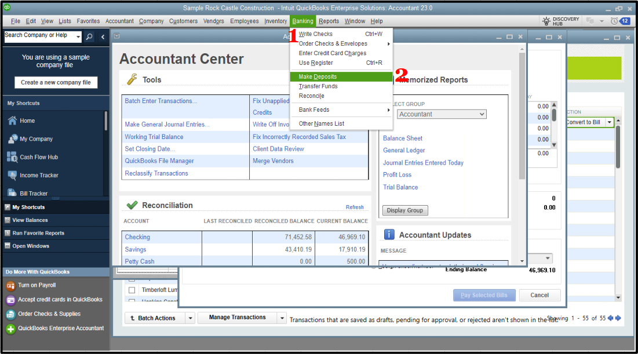Open Home from My Shortcuts
The height and width of the screenshot is (354, 638).
(x=27, y=121)
